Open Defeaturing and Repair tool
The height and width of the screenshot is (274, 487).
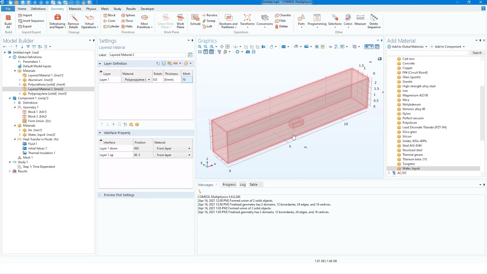[57, 21]
